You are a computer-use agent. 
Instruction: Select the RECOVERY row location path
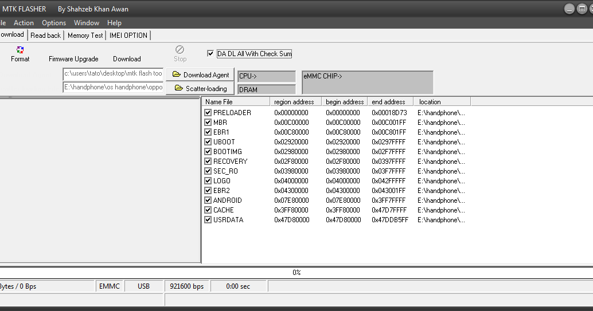(x=441, y=162)
